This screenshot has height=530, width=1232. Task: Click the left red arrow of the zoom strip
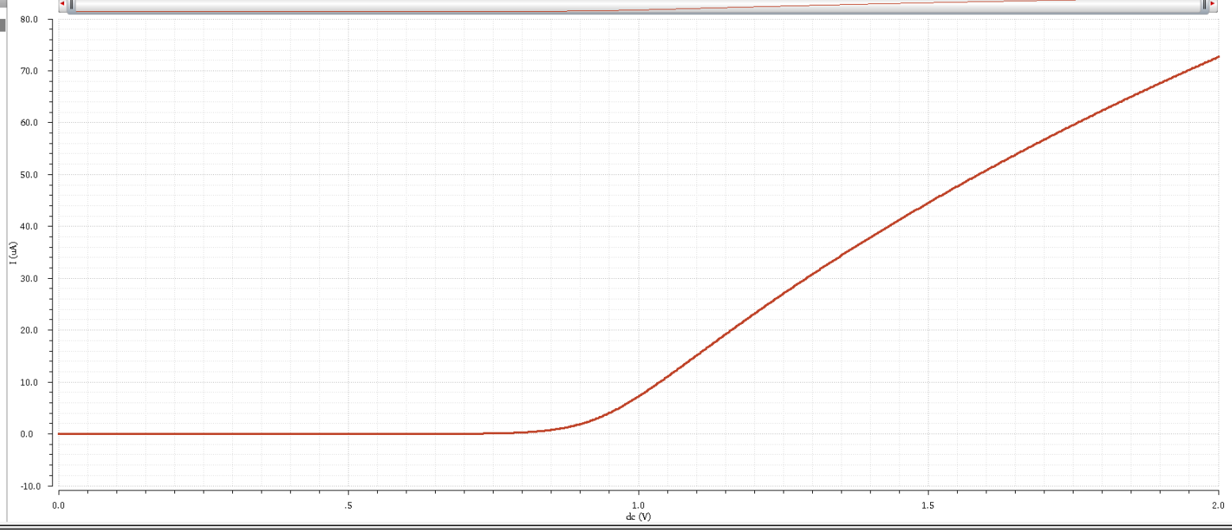(62, 3)
